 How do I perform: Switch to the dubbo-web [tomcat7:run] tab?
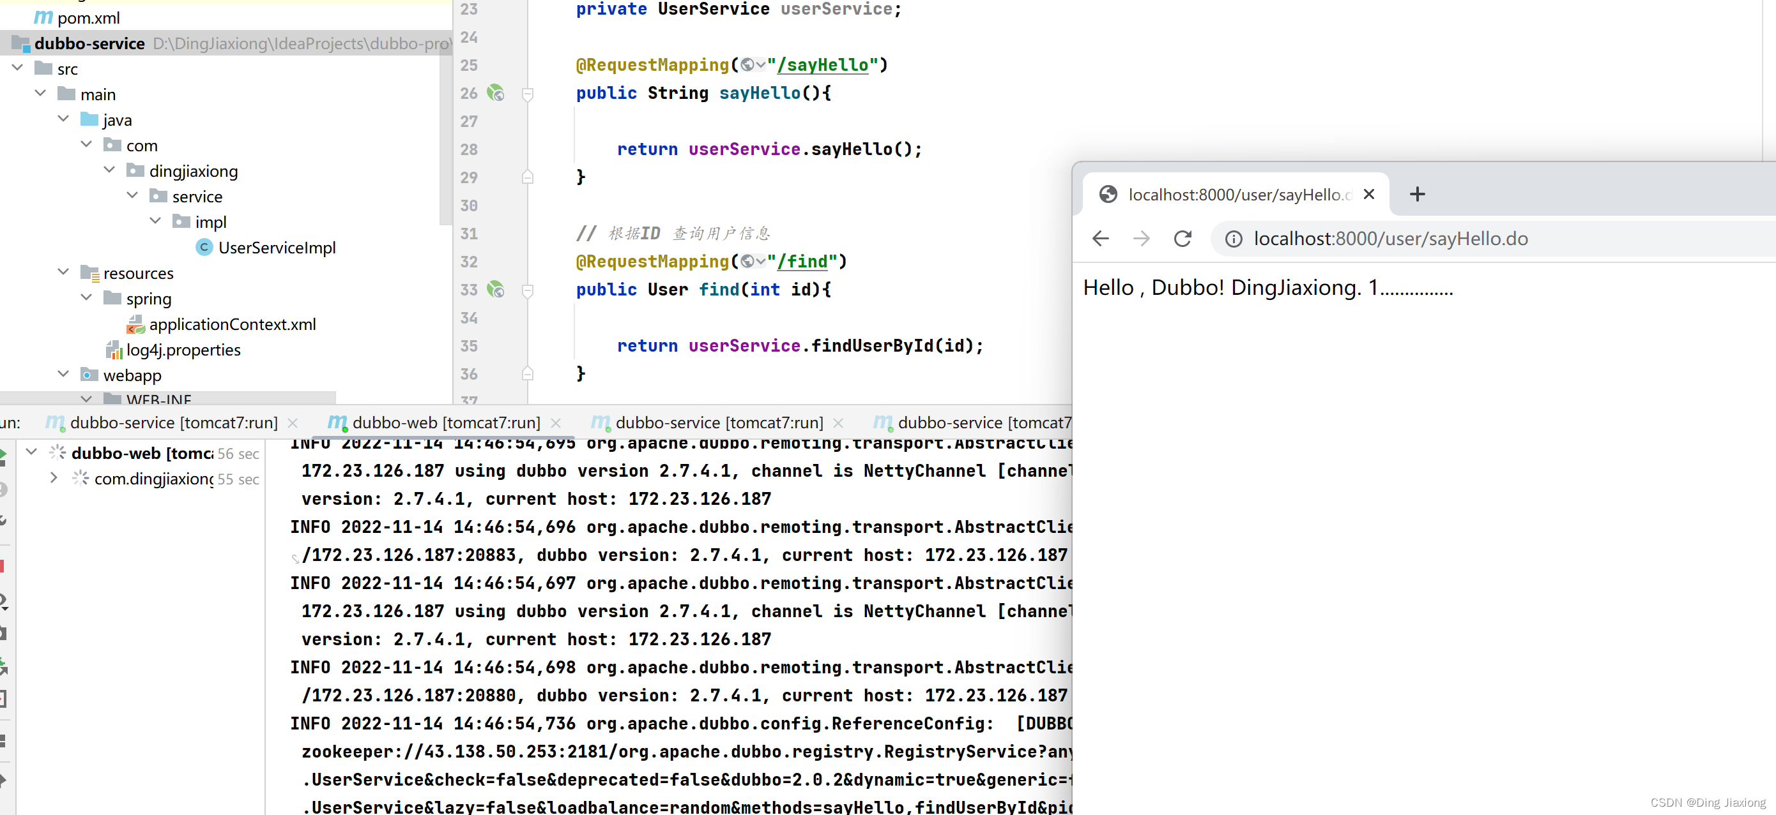click(x=446, y=422)
